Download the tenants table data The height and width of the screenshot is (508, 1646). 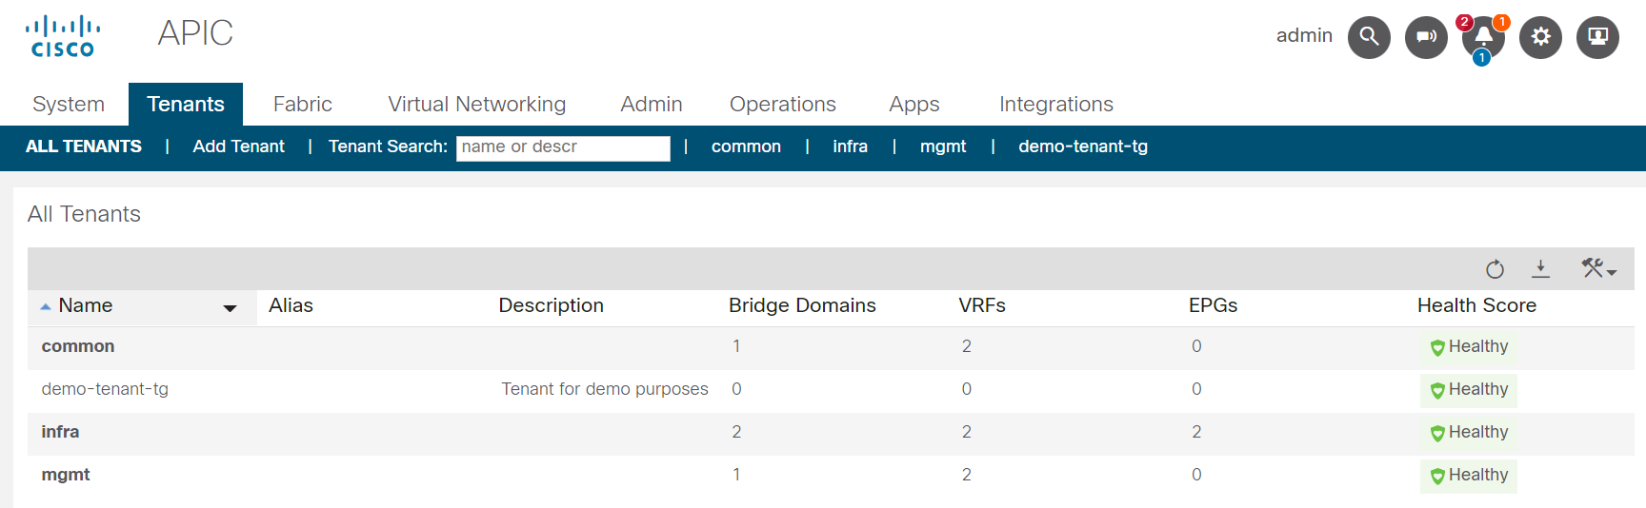1540,269
